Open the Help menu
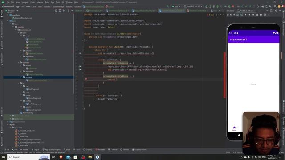The height and width of the screenshot is (160, 285). 76,2
